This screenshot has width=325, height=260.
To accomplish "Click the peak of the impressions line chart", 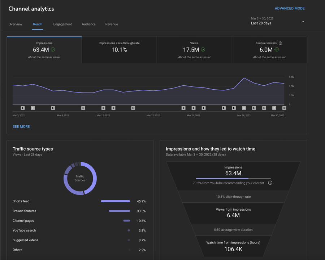I will [x=244, y=78].
